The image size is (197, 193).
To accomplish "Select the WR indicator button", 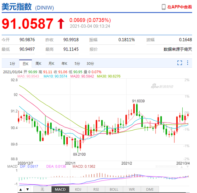I will pyautogui.click(x=132, y=189).
